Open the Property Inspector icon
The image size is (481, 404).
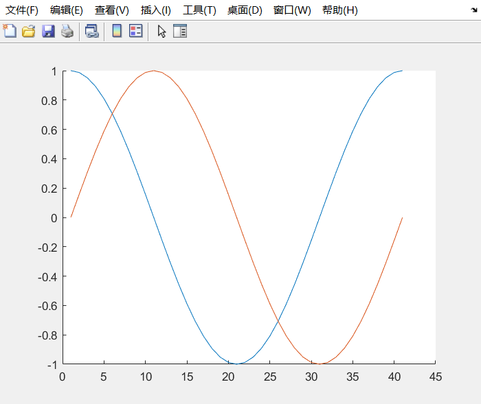coord(180,32)
